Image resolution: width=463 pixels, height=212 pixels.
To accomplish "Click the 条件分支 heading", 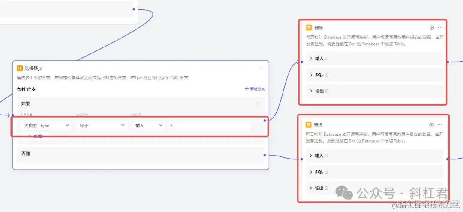I will tap(26, 89).
